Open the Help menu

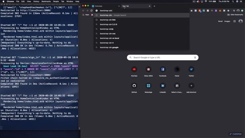(x=77, y=2)
